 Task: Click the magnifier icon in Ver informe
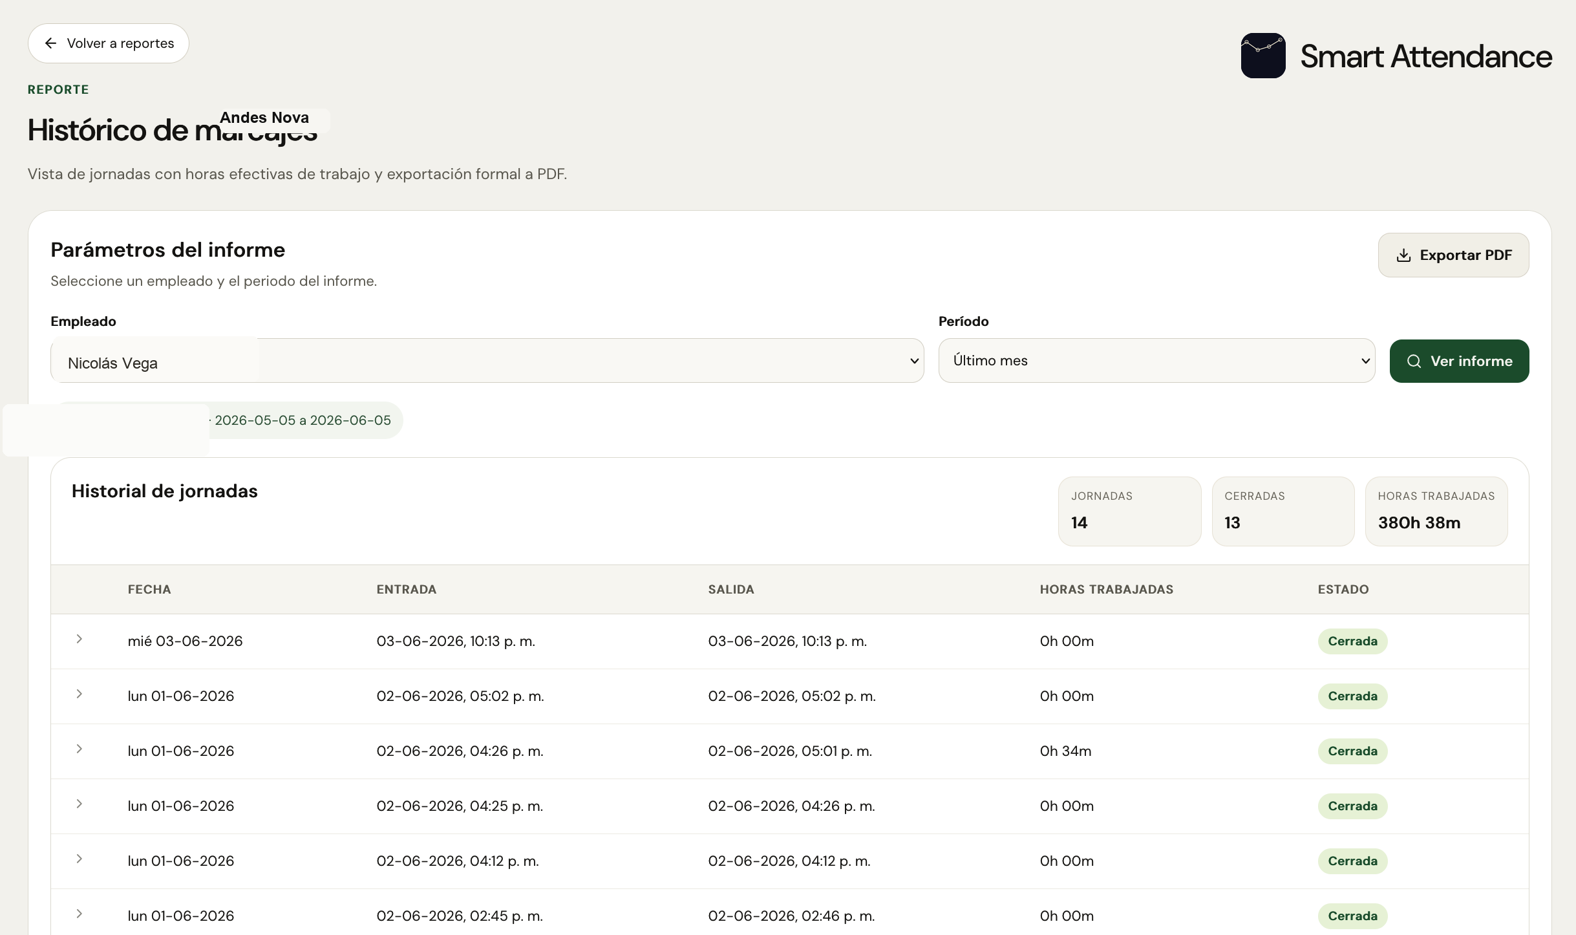(1414, 361)
